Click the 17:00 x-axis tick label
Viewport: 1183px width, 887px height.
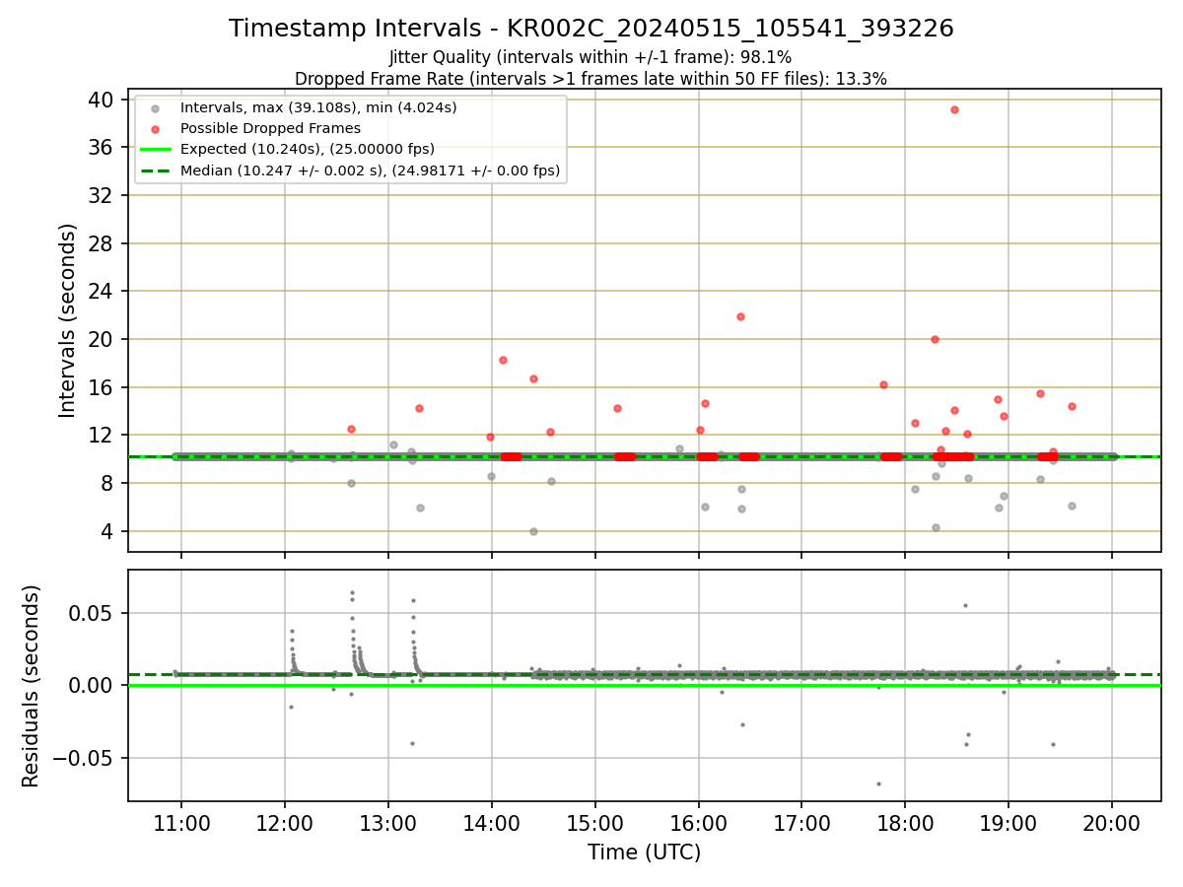pyautogui.click(x=801, y=824)
